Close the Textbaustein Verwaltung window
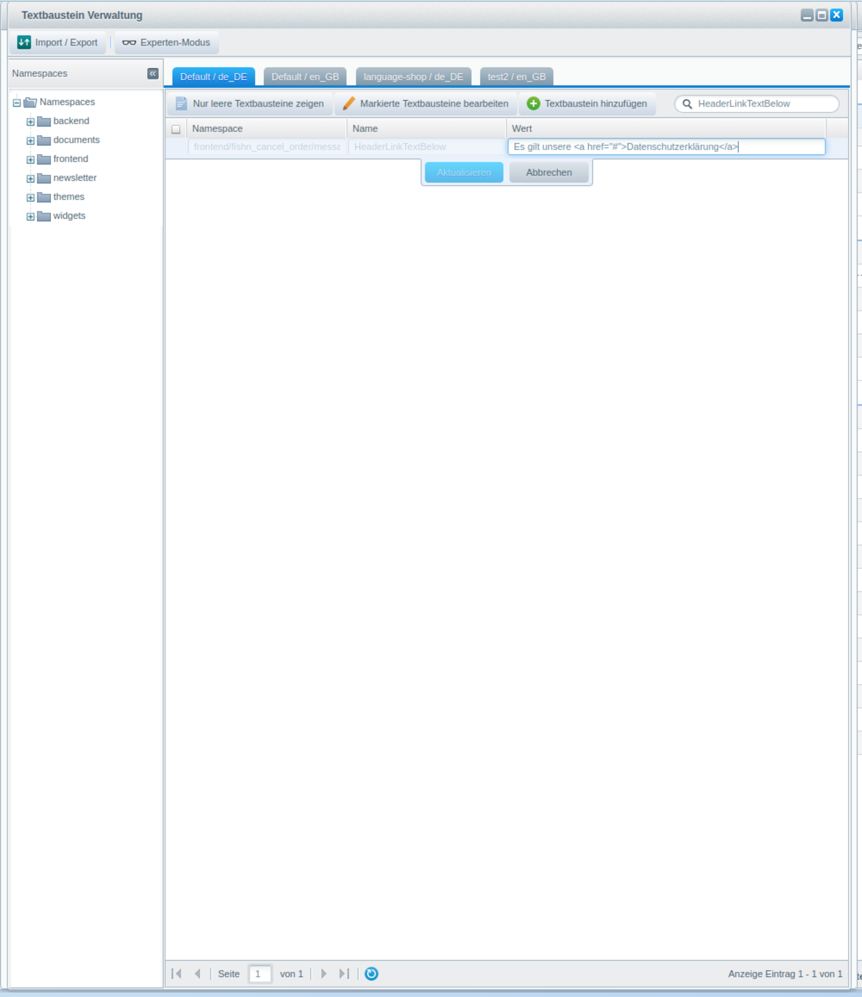862x997 pixels. tap(837, 15)
